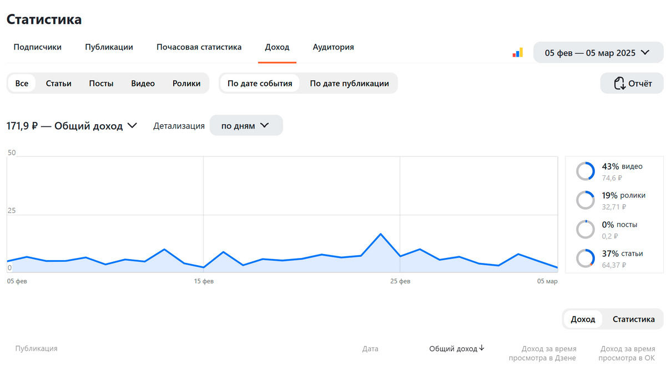Switch filter to По дате публикации
Viewport: 666px width, 375px height.
[349, 83]
